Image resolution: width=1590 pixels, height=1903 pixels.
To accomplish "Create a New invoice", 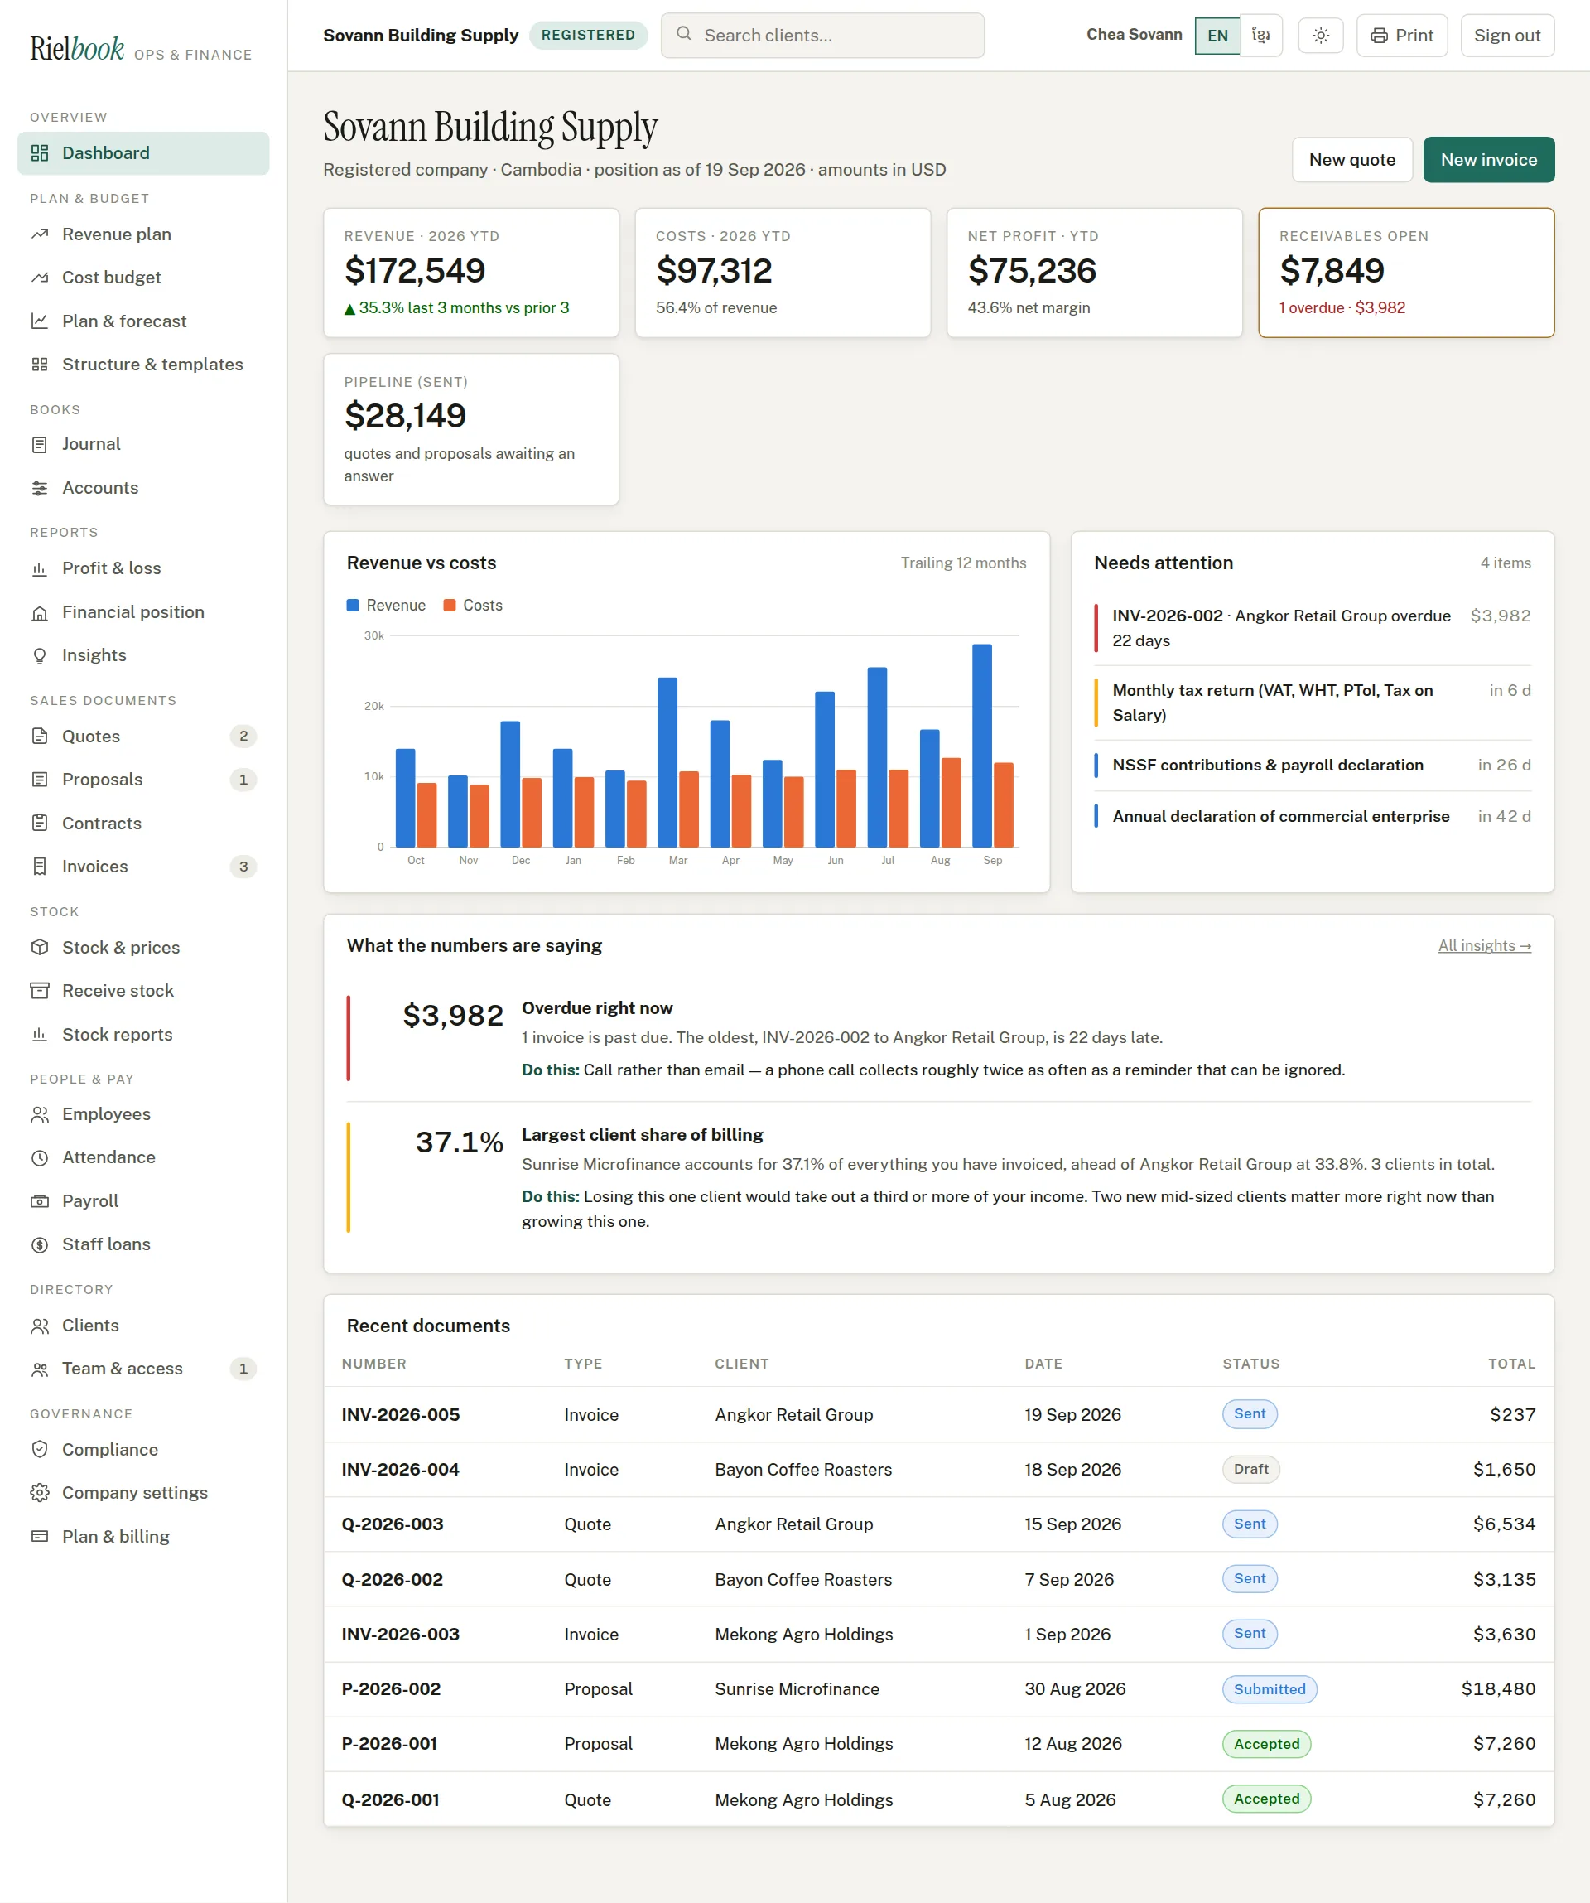I will coord(1488,160).
